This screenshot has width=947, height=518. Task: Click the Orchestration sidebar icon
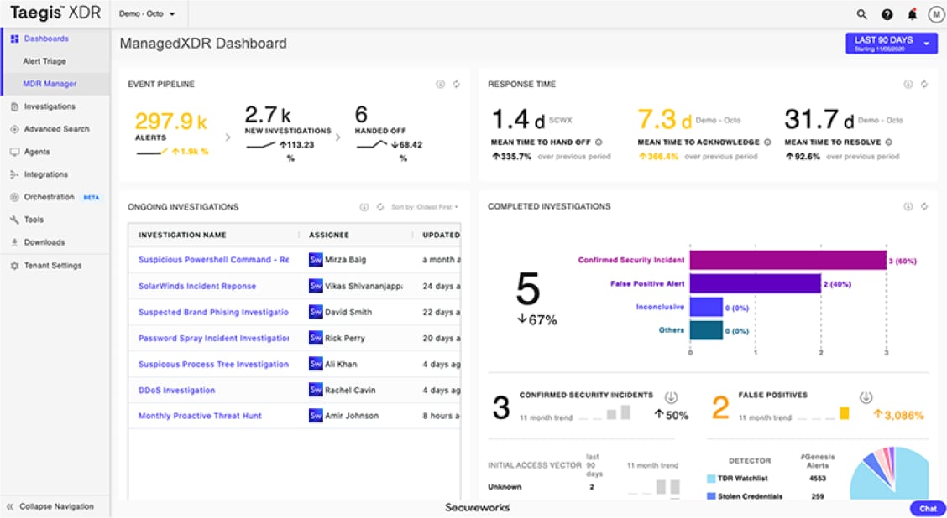point(14,197)
